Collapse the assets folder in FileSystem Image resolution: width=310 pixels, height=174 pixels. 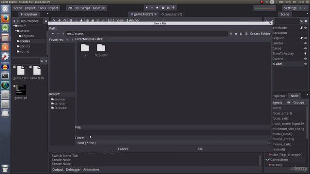click(x=16, y=31)
